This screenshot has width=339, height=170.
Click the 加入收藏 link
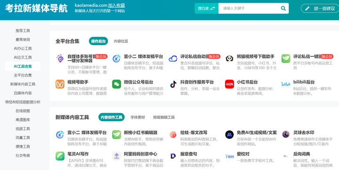pyautogui.click(x=117, y=5)
